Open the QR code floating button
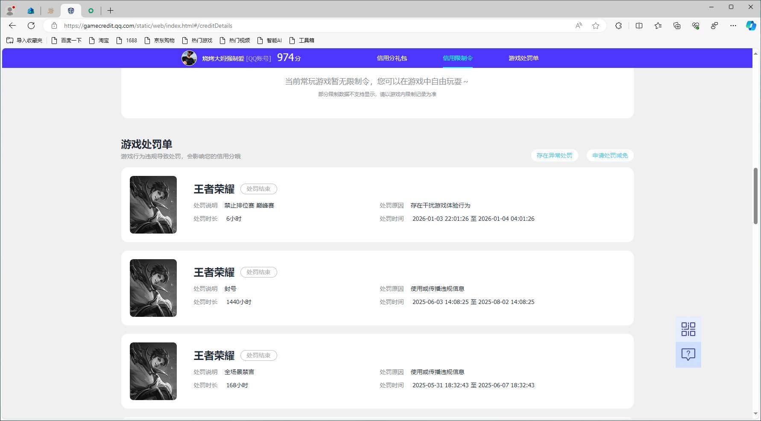Viewport: 761px width, 421px height. pos(688,329)
